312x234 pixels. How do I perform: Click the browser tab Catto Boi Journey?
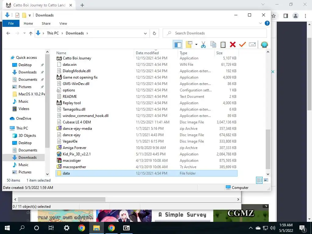[39, 5]
